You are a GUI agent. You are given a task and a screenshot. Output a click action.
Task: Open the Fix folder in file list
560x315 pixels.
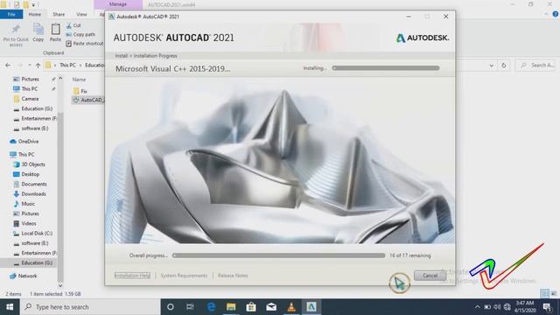click(84, 91)
